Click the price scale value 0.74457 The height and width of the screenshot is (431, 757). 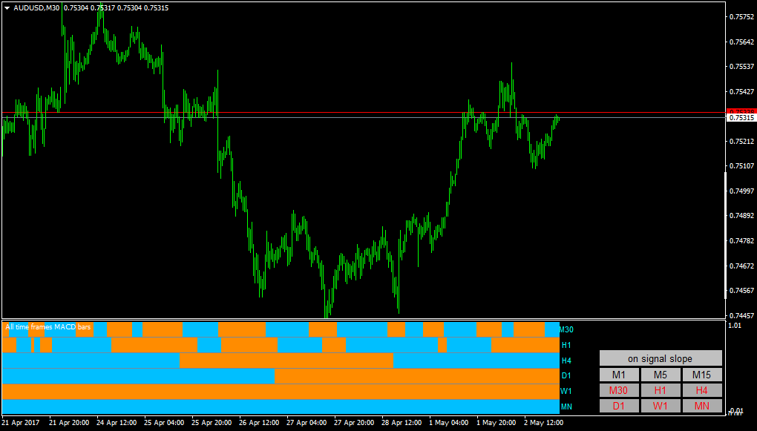[742, 316]
